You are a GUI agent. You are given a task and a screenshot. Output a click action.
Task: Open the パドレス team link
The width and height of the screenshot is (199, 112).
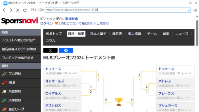pyautogui.click(x=165, y=81)
